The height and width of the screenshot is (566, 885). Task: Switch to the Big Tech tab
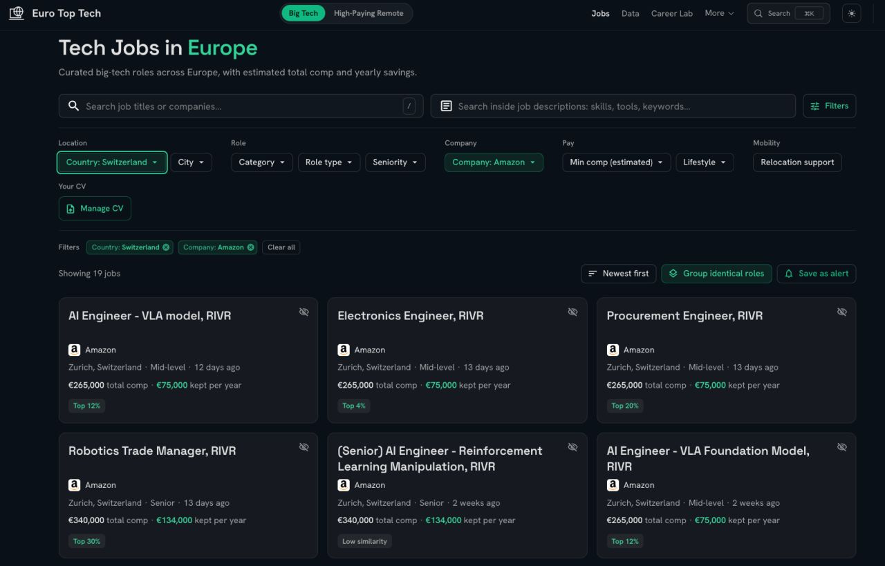(x=304, y=13)
